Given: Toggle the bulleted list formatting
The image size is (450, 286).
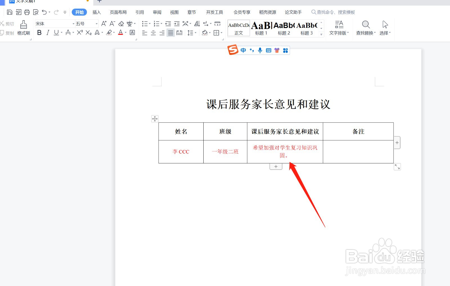Looking at the screenshot, I should 145,24.
